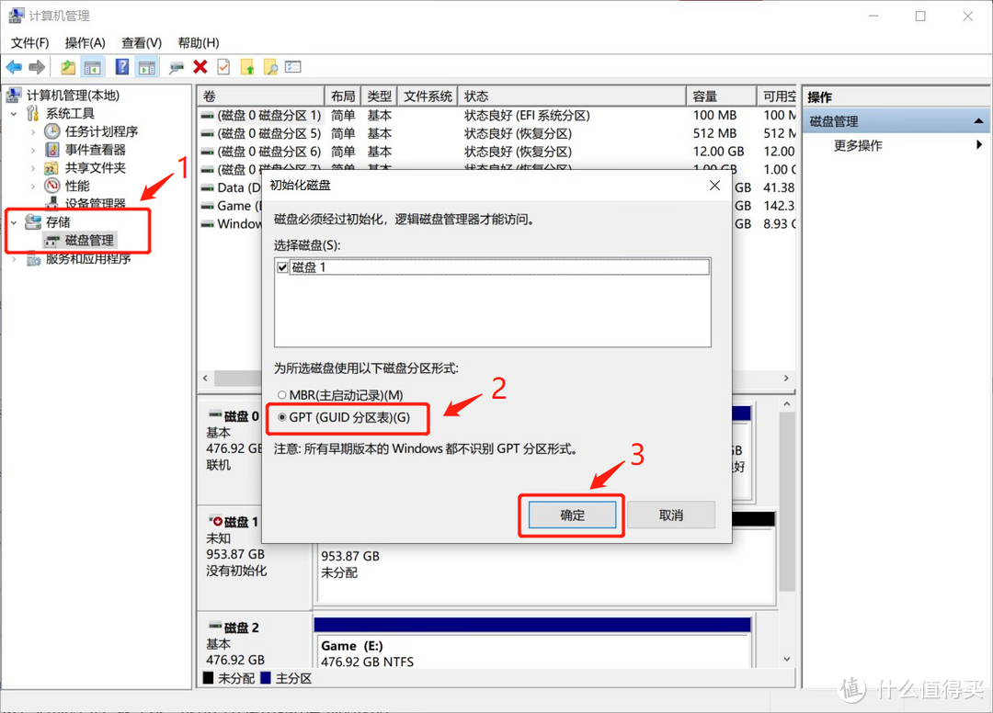Expand the 更多操作 submenu arrow
This screenshot has height=713, width=993.
[x=980, y=144]
